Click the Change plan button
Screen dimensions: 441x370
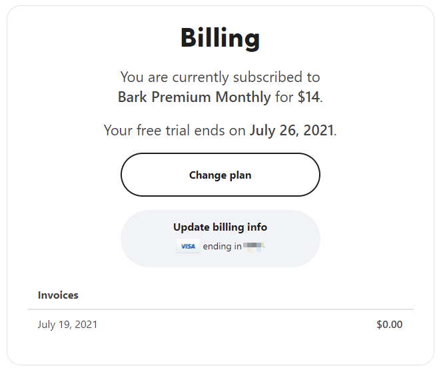220,175
